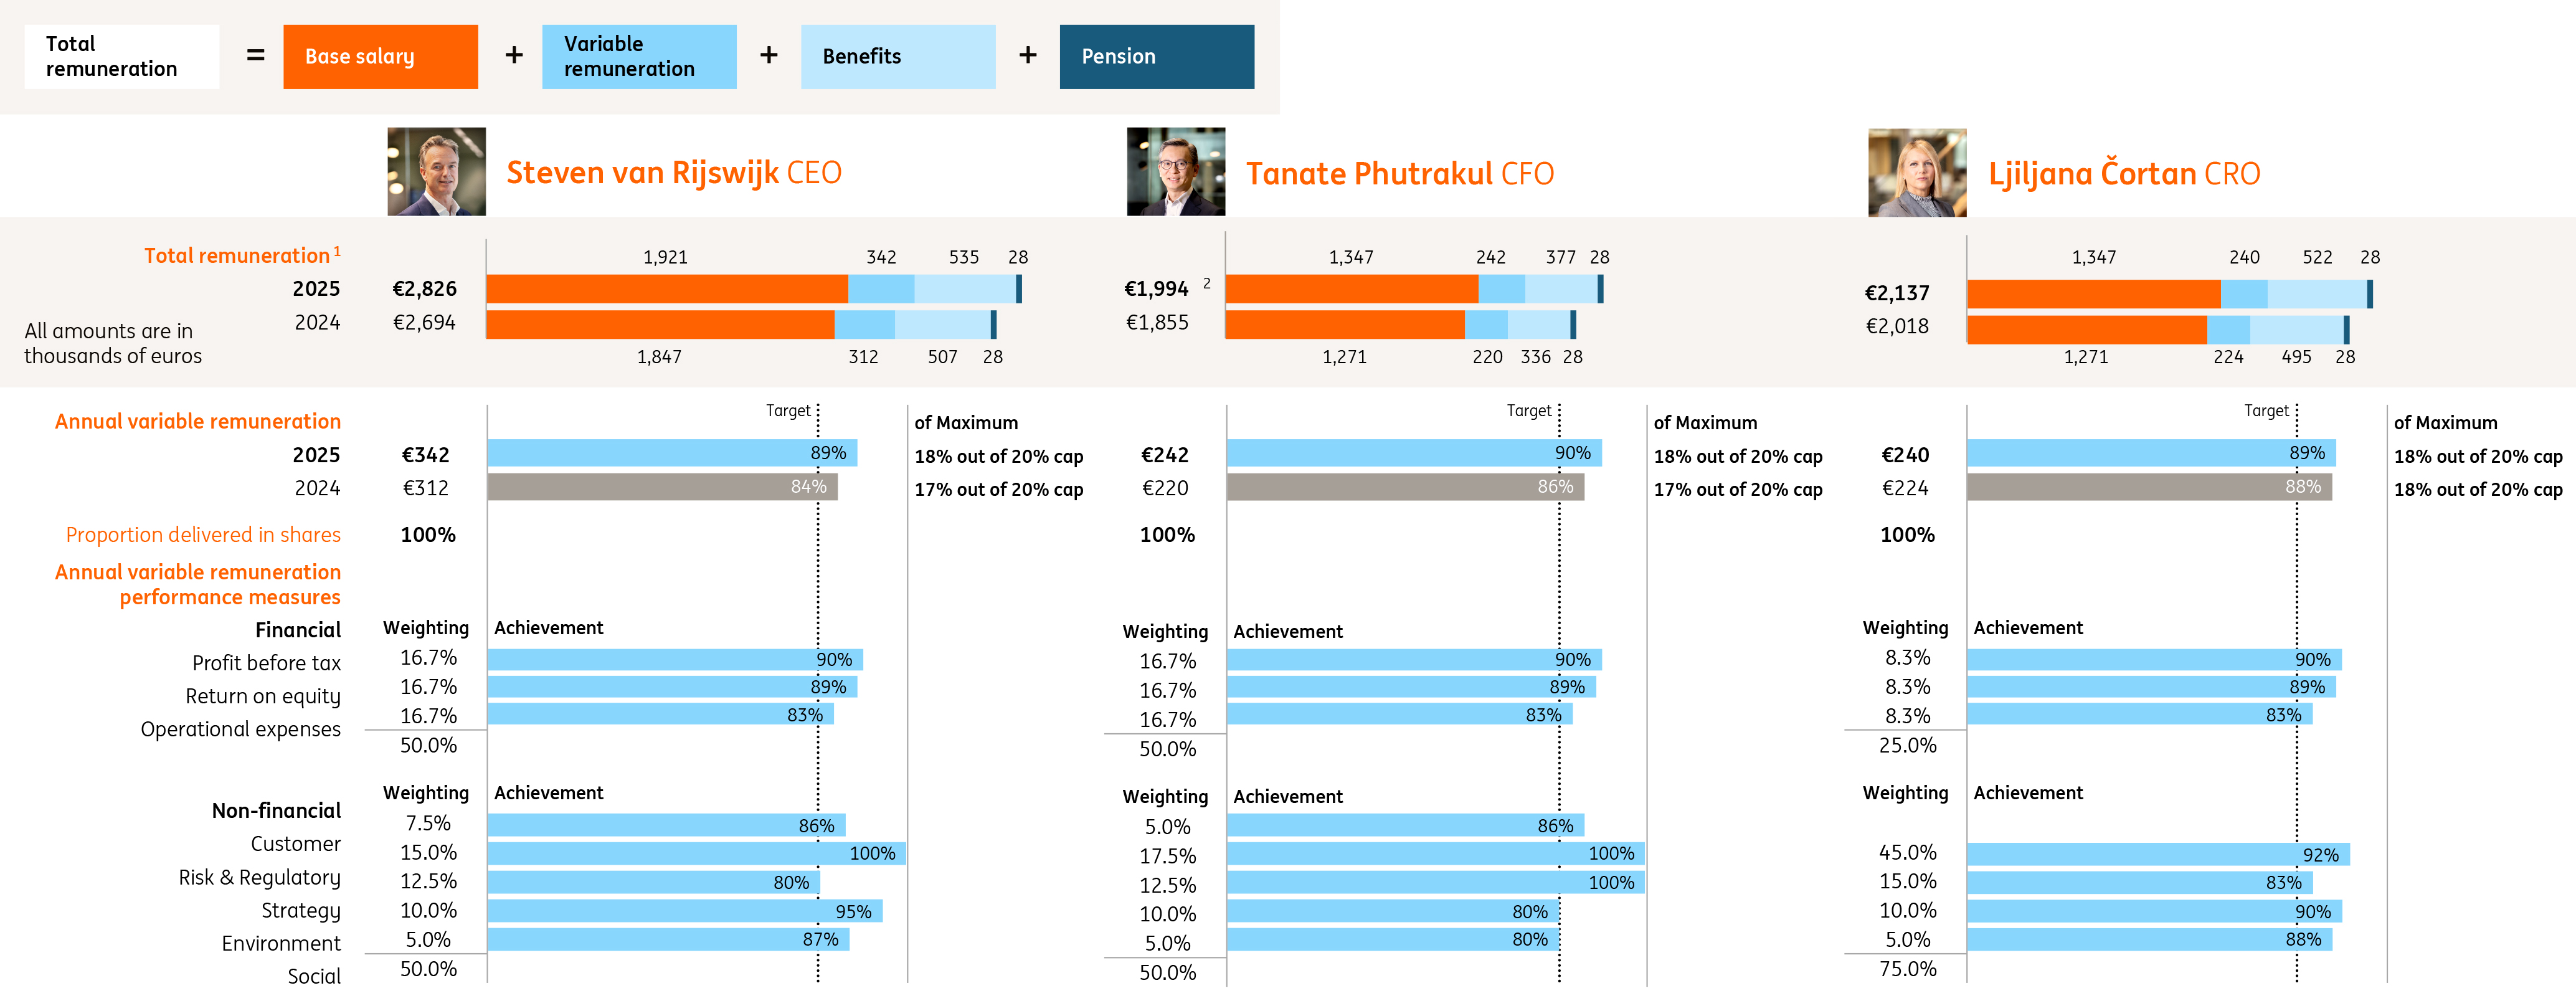Click the equals sign after Total remuneration
The height and width of the screenshot is (988, 2576).
click(256, 56)
